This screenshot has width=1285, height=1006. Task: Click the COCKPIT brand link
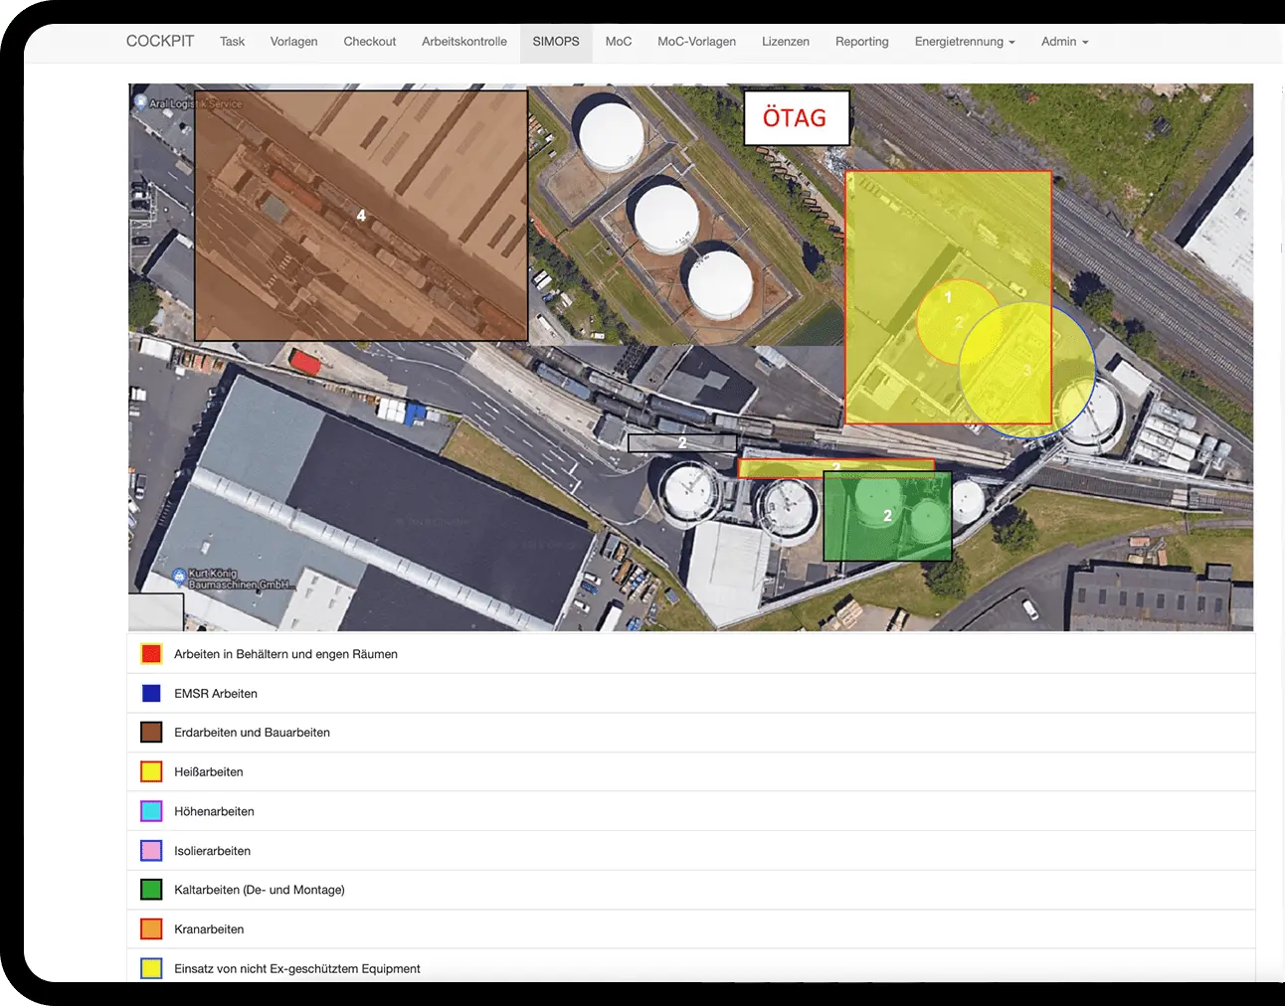pos(160,42)
